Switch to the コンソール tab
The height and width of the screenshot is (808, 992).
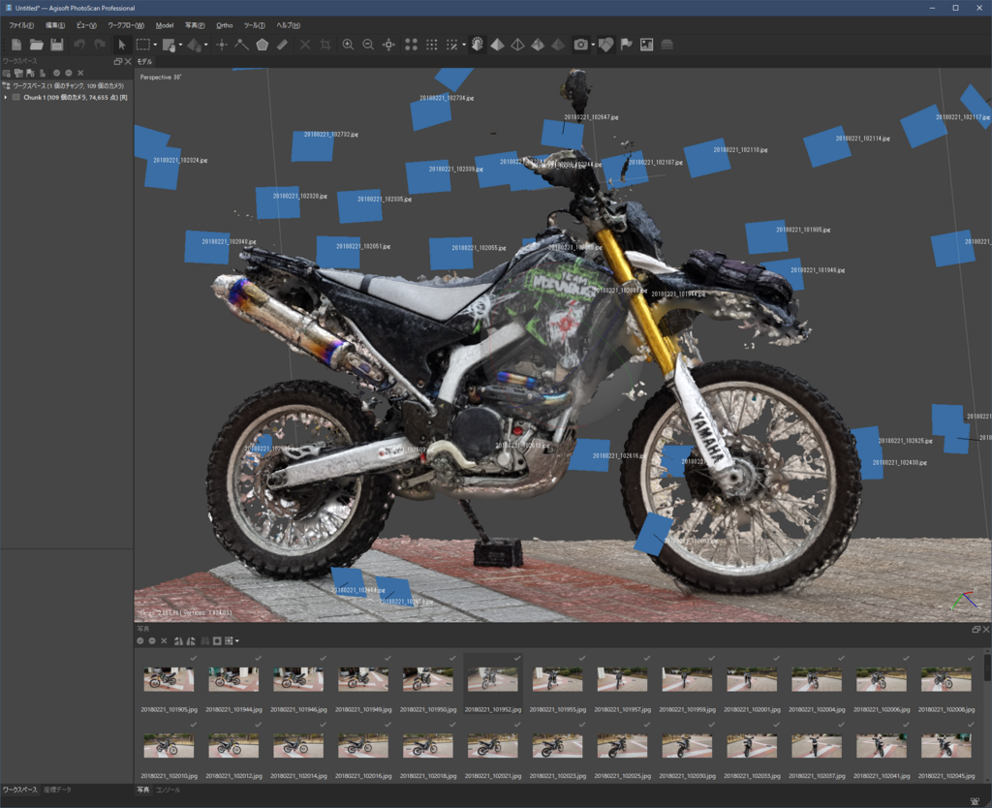coord(168,790)
